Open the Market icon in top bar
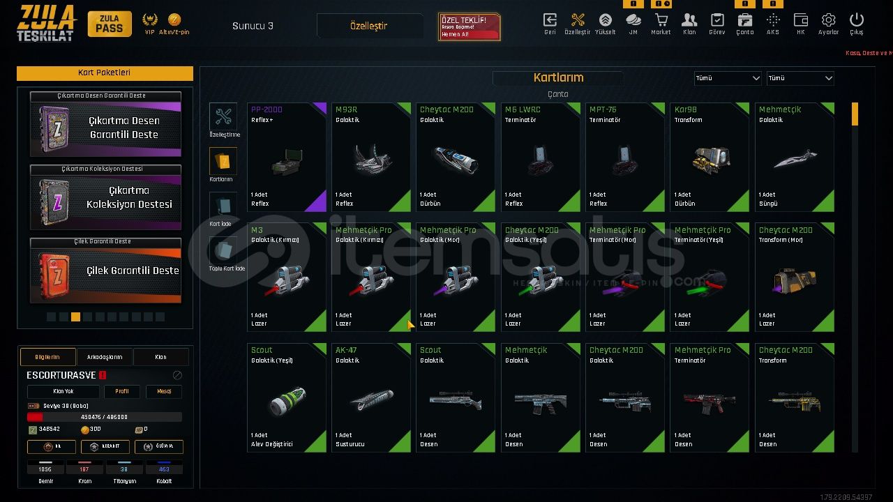The image size is (893, 502). (x=661, y=23)
